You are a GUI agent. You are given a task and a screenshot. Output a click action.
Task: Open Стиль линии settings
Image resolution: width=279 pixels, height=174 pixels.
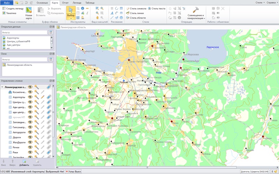pyautogui.click(x=135, y=13)
